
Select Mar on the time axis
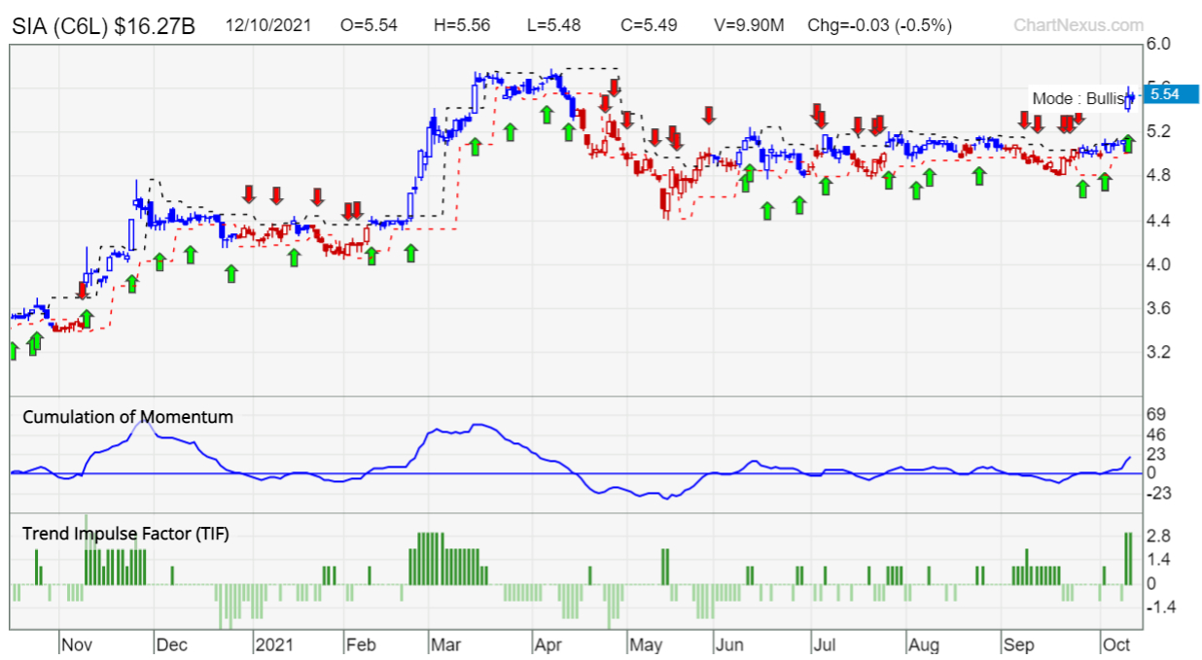(x=446, y=644)
